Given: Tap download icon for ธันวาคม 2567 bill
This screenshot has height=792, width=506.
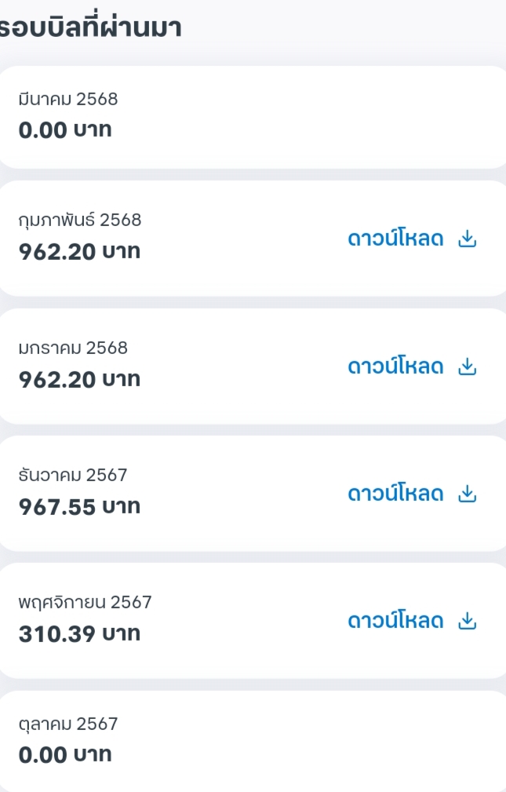Looking at the screenshot, I should 467,494.
